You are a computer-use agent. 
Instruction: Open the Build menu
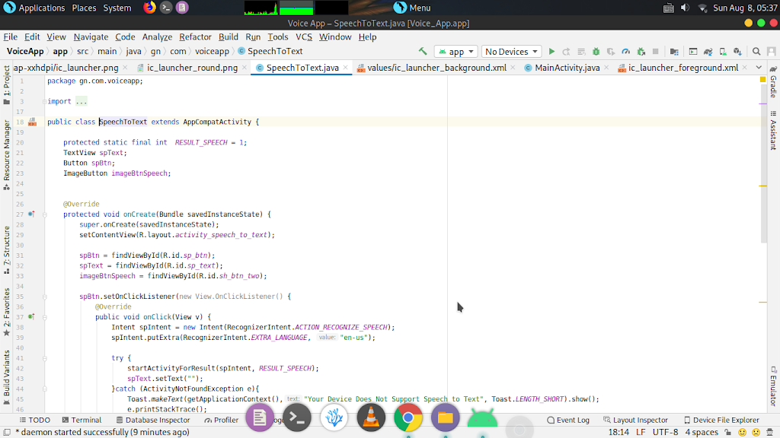229,36
